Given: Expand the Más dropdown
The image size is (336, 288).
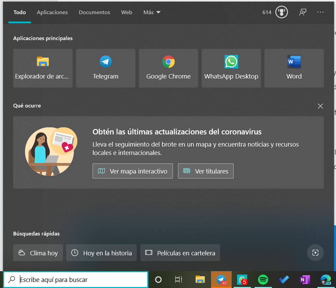Looking at the screenshot, I should tap(152, 12).
